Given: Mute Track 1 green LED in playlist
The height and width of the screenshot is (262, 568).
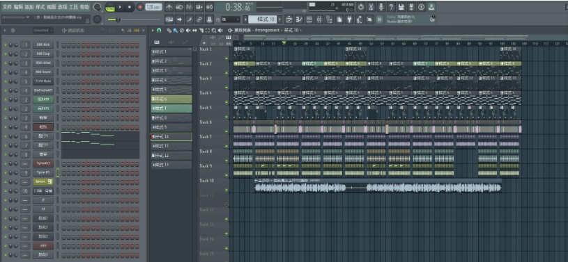Looking at the screenshot, I should pos(227,58).
